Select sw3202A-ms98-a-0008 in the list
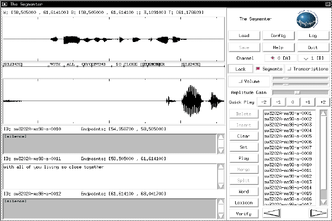Viewport: 332px width, 221px height. [288, 153]
